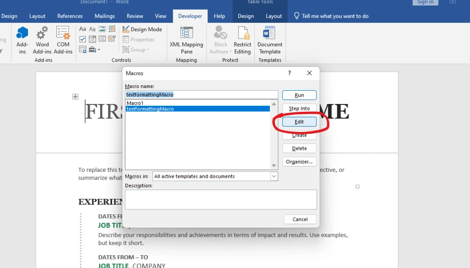The image size is (470, 268).
Task: Click the table move handle
Action: point(75,97)
